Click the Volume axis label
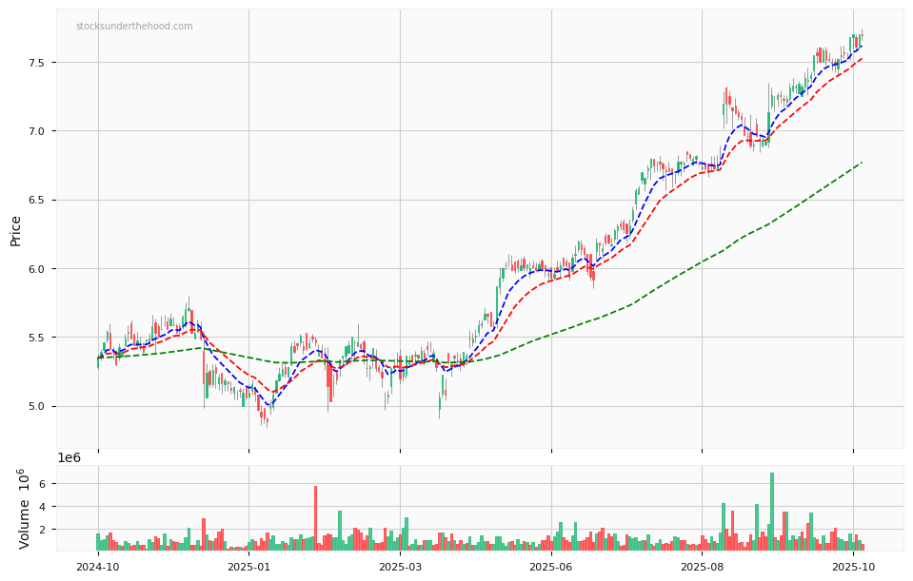 pos(25,509)
